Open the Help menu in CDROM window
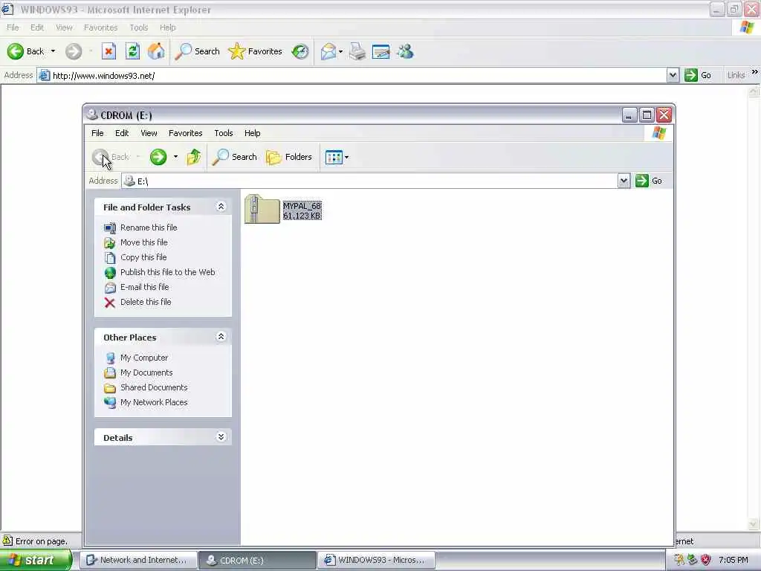This screenshot has width=761, height=571. coord(252,133)
